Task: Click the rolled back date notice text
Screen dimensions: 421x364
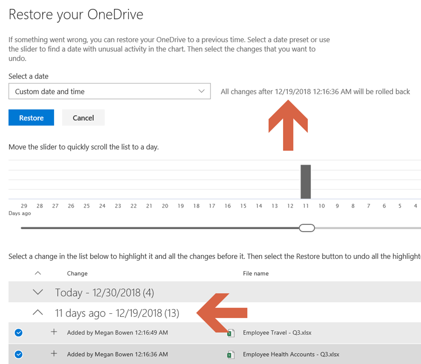Action: click(x=315, y=91)
